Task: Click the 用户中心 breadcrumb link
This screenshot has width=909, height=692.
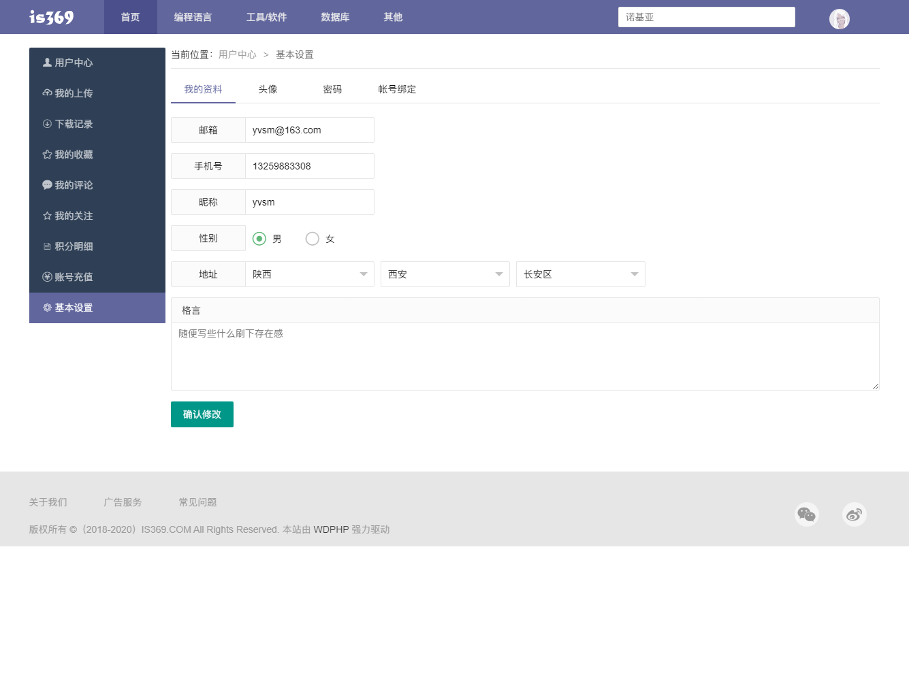Action: tap(238, 54)
